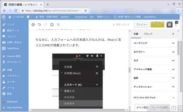Click the yellow publish button

[x=157, y=24]
